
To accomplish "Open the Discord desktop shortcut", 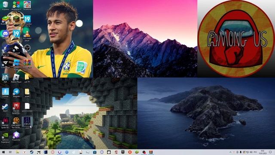I will pyautogui.click(x=5, y=34).
